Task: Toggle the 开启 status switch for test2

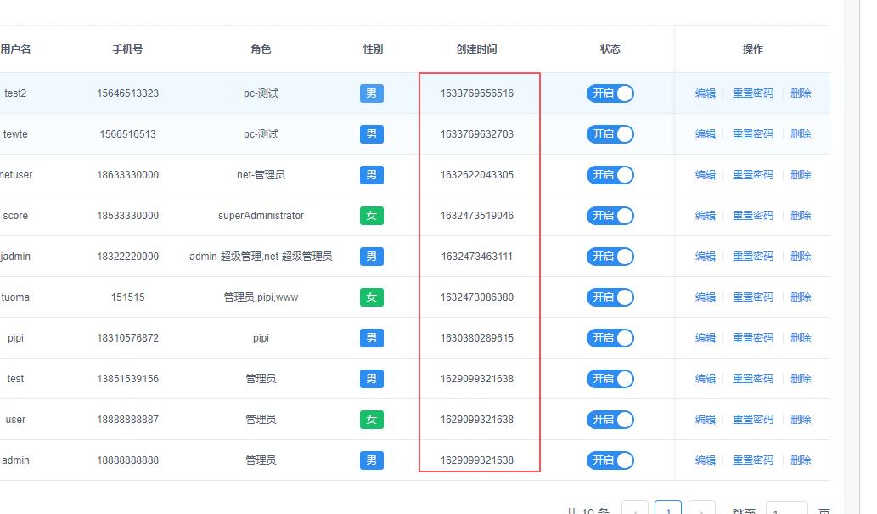Action: point(610,93)
